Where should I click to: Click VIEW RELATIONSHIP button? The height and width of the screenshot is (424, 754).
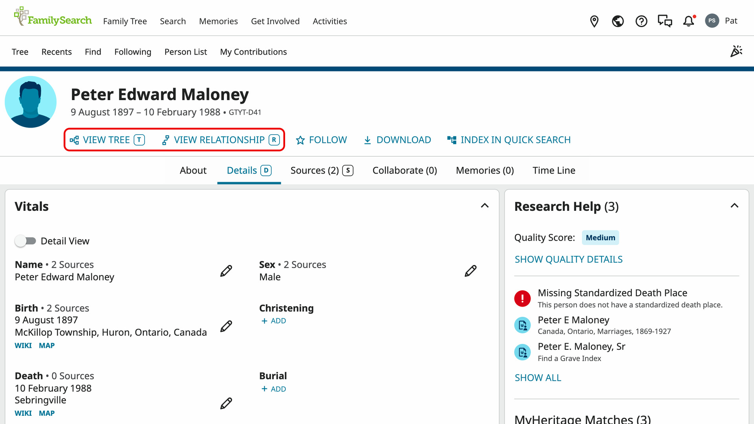(221, 140)
